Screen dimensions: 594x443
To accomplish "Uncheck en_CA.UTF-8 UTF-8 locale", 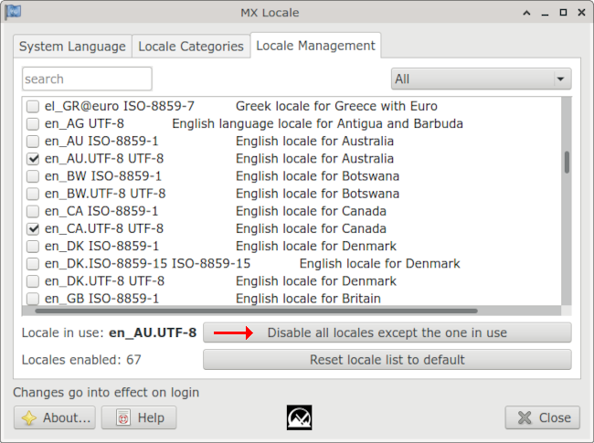I will pos(33,228).
